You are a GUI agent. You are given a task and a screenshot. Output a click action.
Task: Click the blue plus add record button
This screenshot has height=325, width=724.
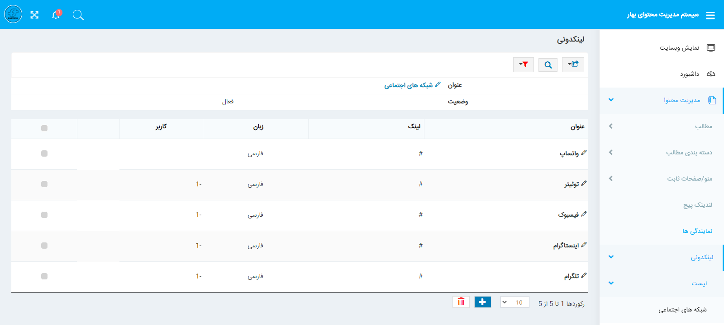482,302
